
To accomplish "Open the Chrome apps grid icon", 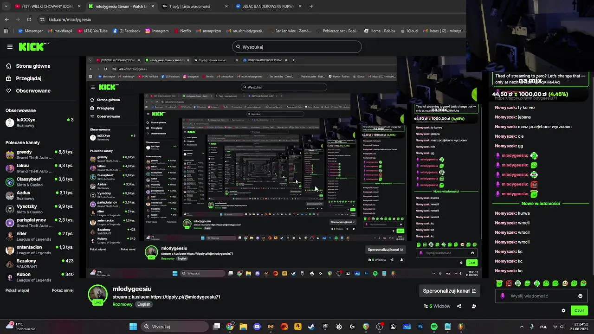I will (6, 31).
